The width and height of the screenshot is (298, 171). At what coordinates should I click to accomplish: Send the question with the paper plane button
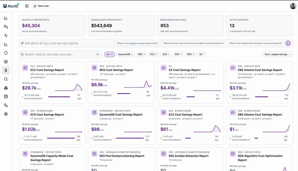pos(288,43)
